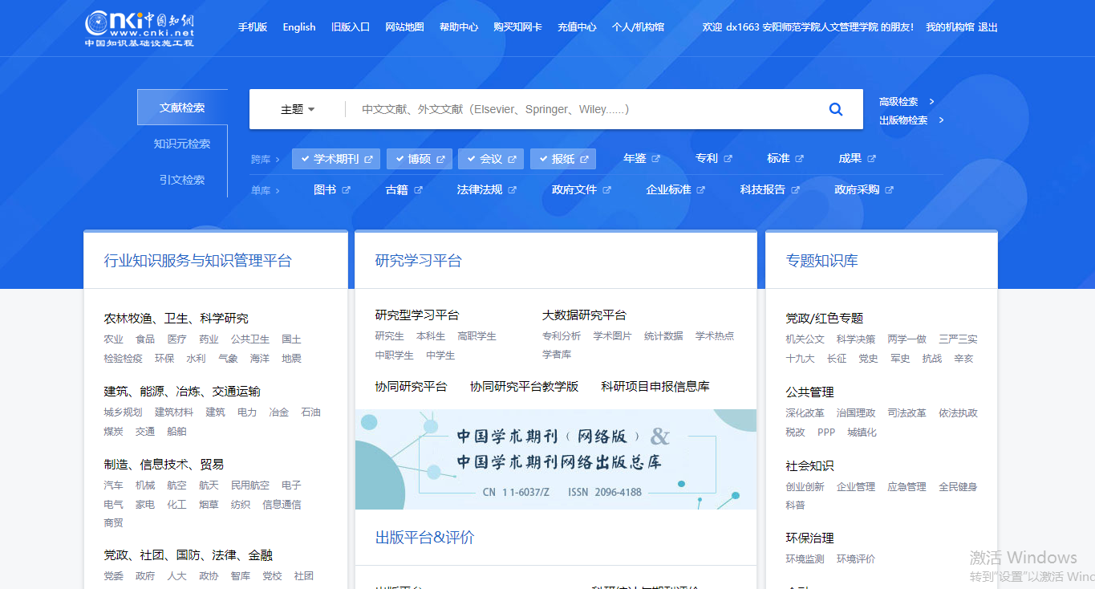Open external link icon next to 政府文件
The height and width of the screenshot is (589, 1095).
[607, 190]
